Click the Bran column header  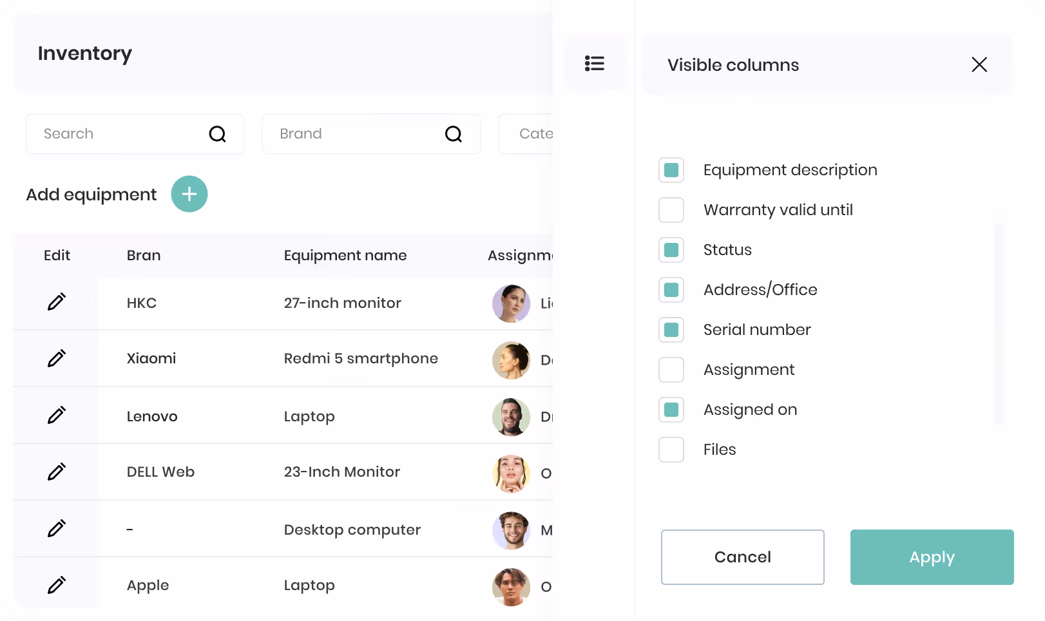[x=144, y=256]
